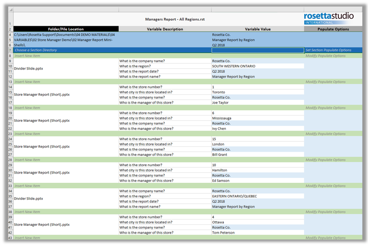The image size is (368, 246).
Task: Select the Bill Grant manager cell
Action: [258, 155]
